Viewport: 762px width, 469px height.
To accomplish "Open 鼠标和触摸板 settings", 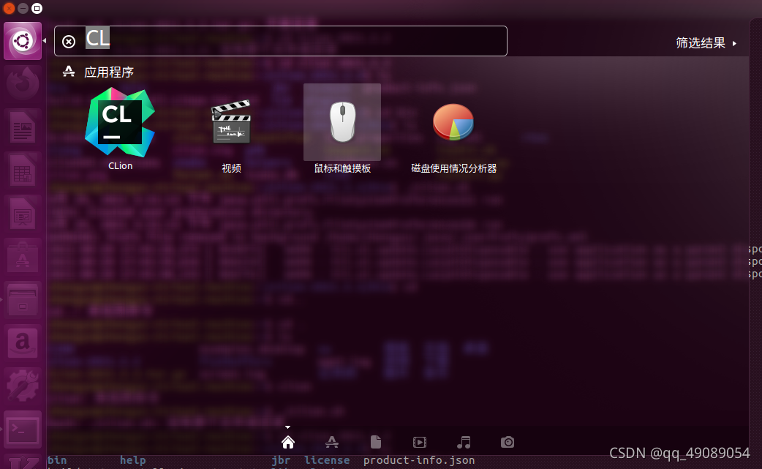I will pos(342,122).
